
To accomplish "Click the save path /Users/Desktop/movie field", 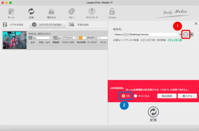I will (x=146, y=35).
